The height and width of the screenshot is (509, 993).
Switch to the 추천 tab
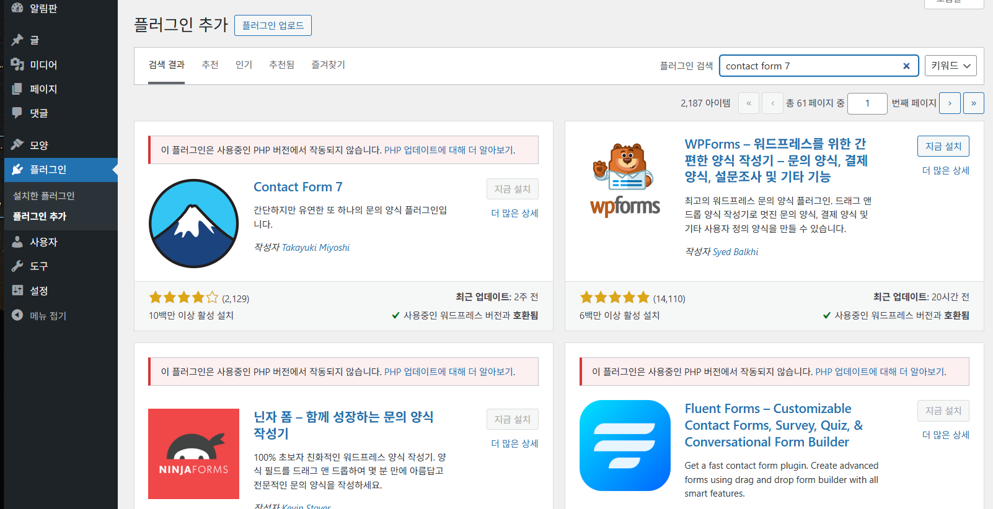(x=210, y=64)
